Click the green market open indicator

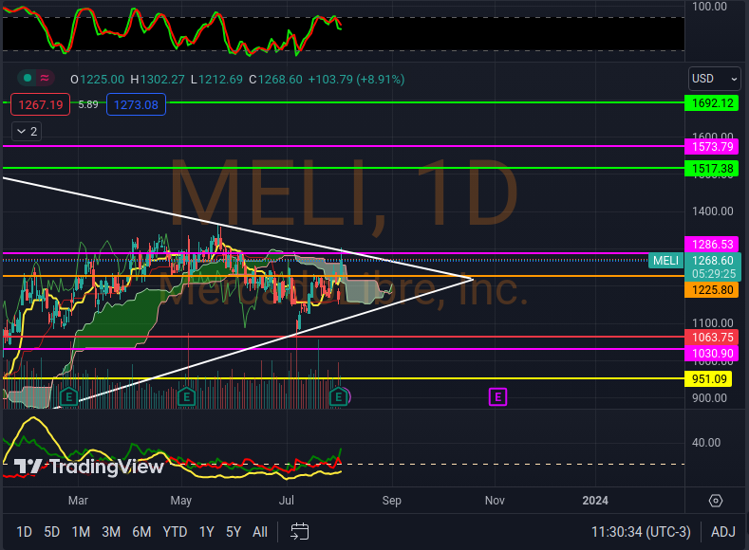point(28,79)
